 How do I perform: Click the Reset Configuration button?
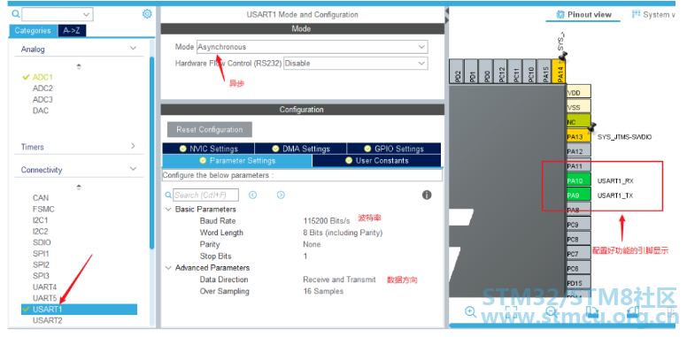[210, 129]
